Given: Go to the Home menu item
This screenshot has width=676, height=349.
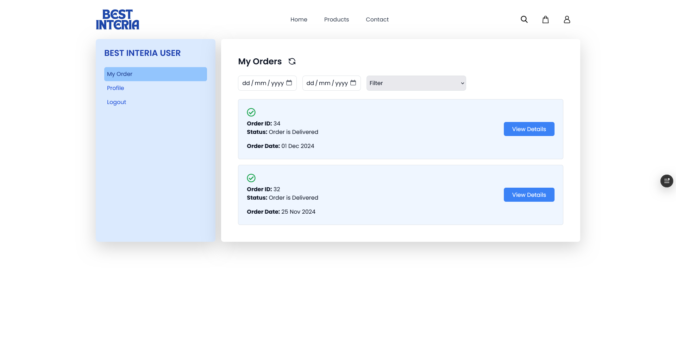Looking at the screenshot, I should pyautogui.click(x=299, y=19).
